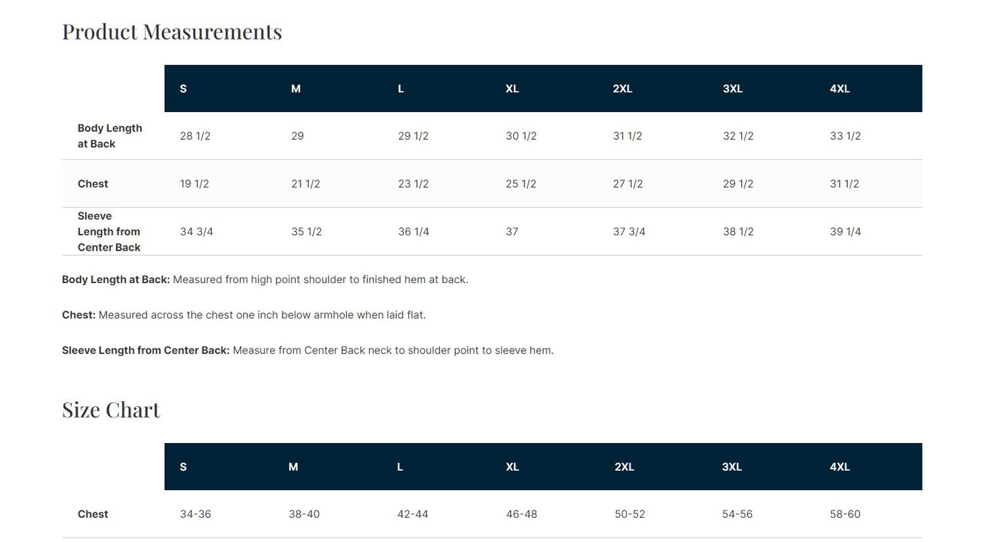Click the 39 1/4 sleeve length value
Viewport: 1001px width, 542px height.
(x=845, y=232)
